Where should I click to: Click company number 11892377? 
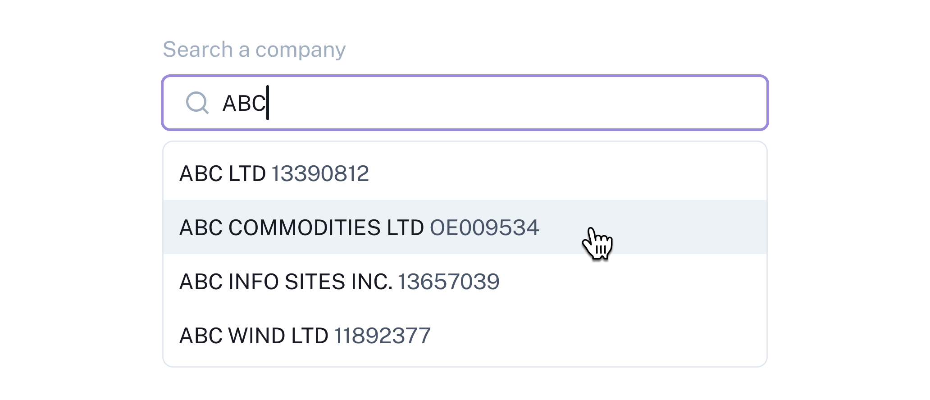click(382, 336)
